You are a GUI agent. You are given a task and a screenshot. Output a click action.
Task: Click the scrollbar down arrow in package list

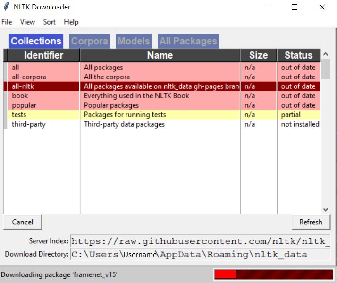point(325,209)
